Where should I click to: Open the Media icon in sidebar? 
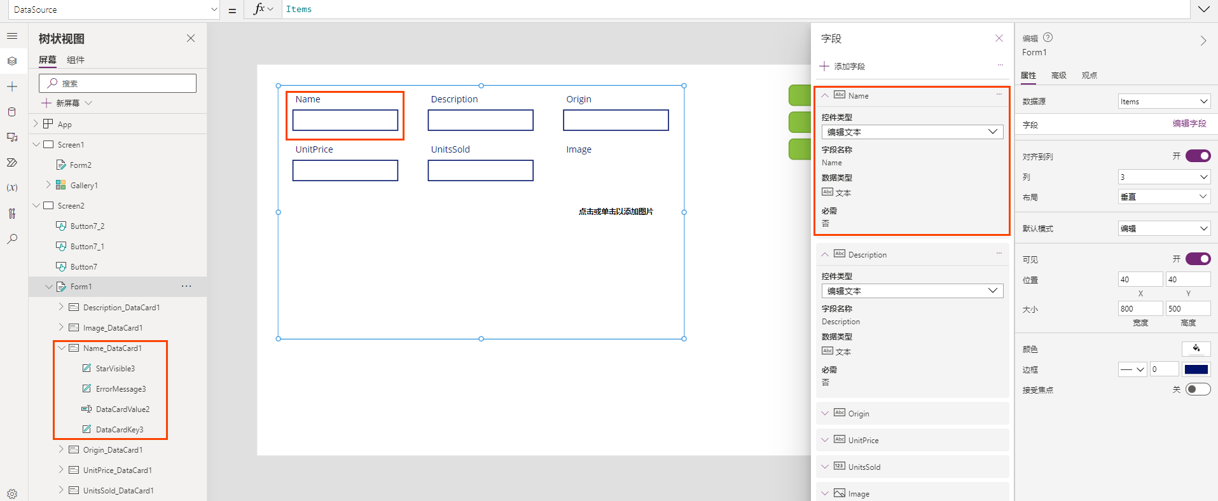[x=12, y=137]
